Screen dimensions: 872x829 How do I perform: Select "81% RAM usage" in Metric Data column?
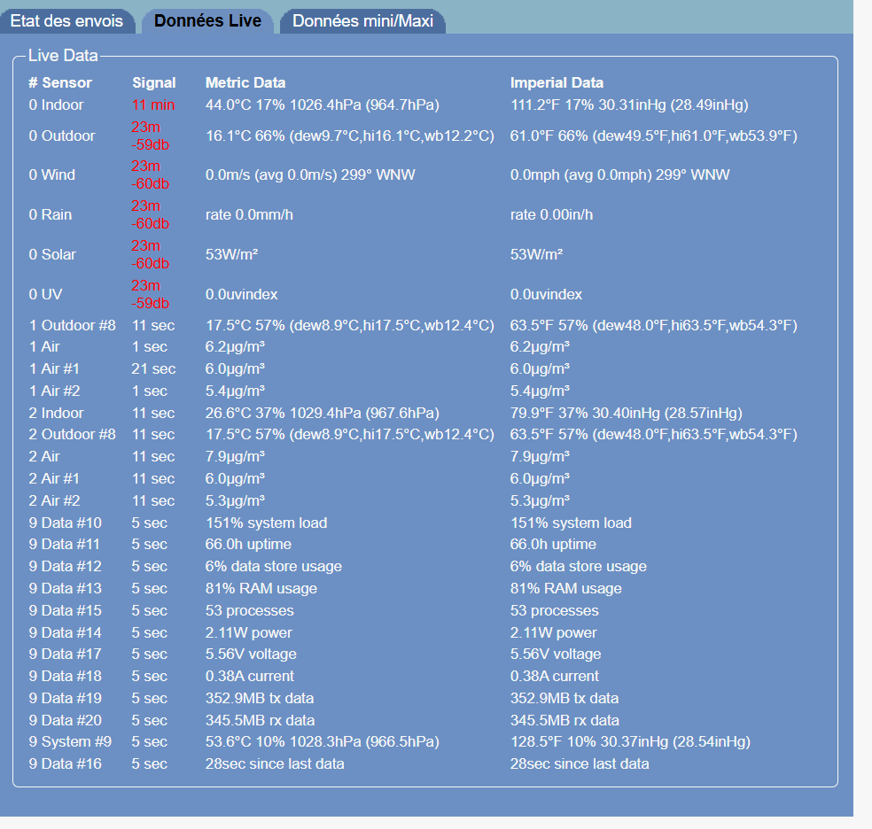tap(261, 589)
